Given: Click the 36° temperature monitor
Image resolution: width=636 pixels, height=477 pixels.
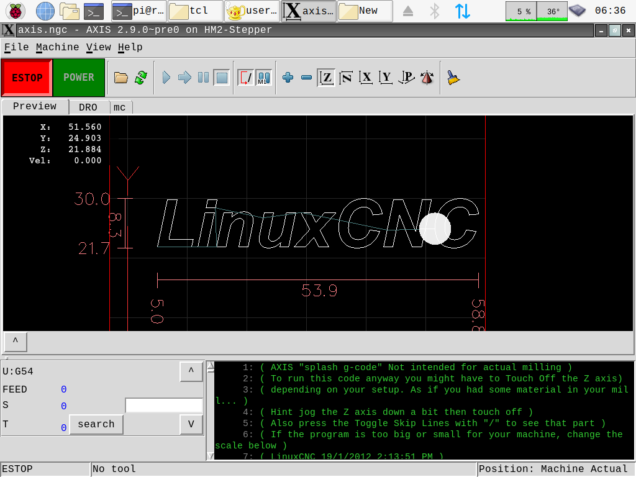Looking at the screenshot, I should 552,11.
